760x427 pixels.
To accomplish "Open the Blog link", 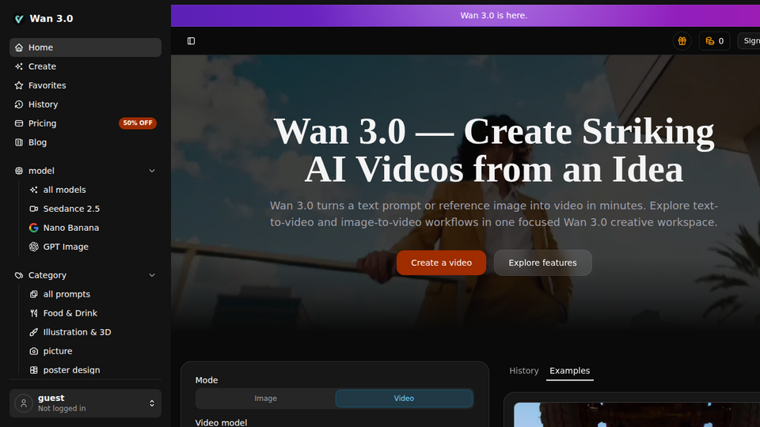I will (x=85, y=142).
